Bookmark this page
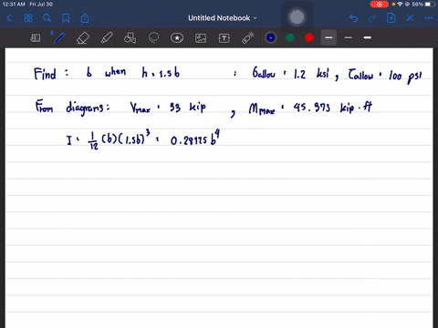Viewport: 438px width, 328px height. pos(66,18)
